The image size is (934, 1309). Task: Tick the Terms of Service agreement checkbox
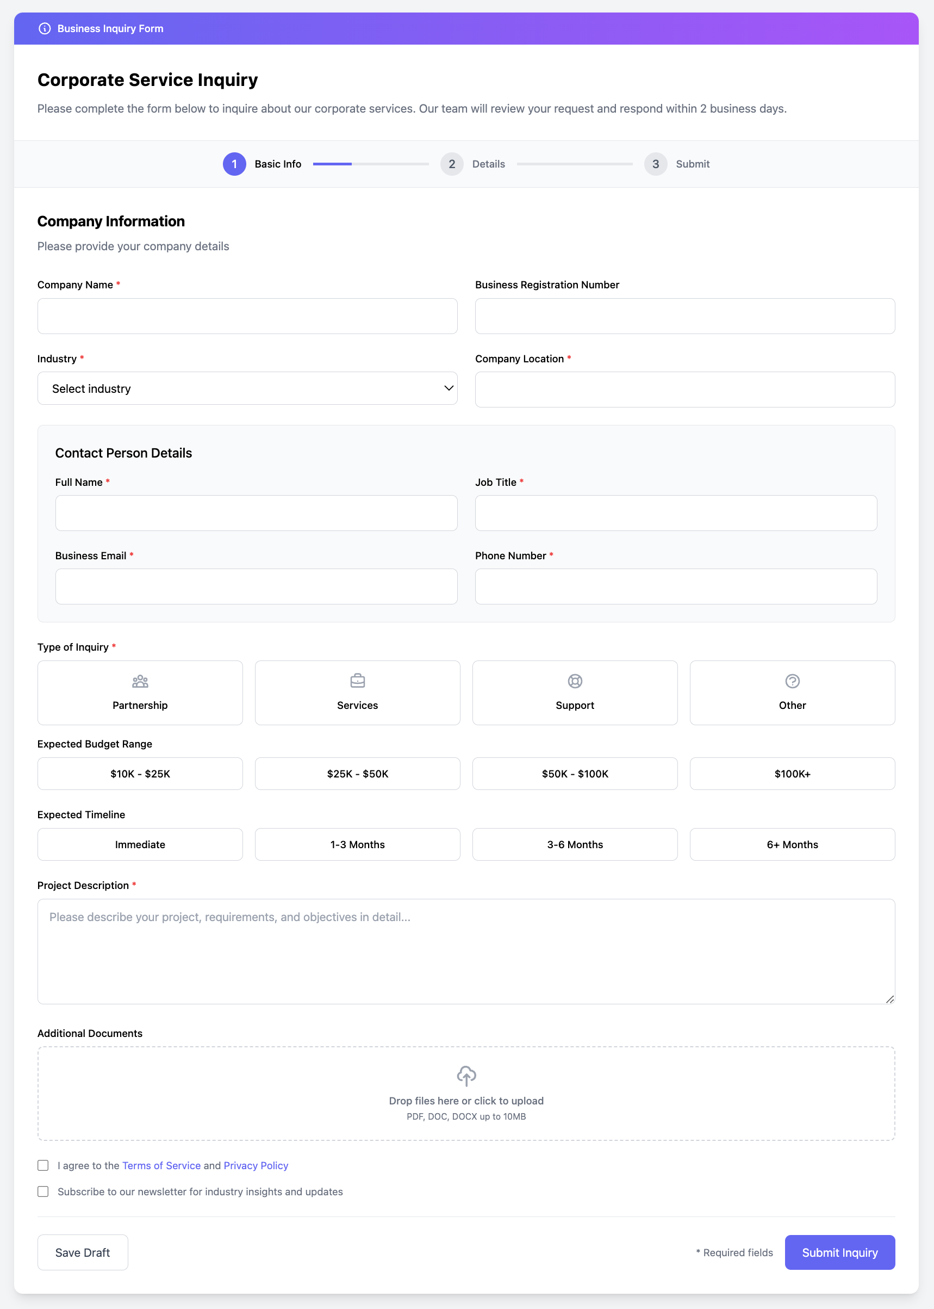pos(43,1165)
